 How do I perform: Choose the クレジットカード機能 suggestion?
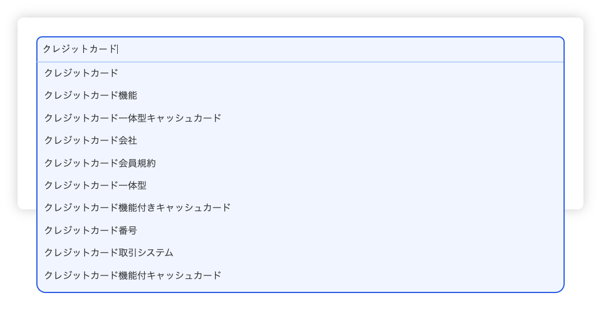(91, 95)
